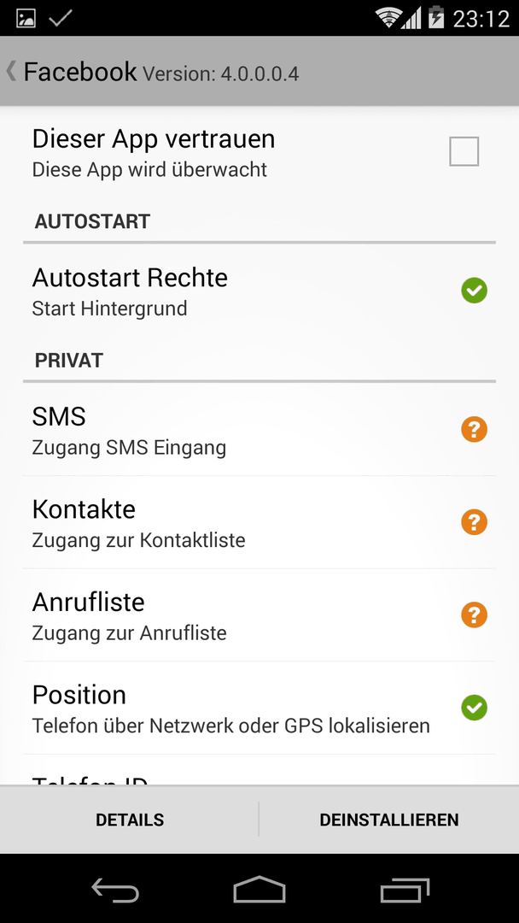Tap the orange question mark for Kontakte
519x923 pixels.
pos(474,522)
